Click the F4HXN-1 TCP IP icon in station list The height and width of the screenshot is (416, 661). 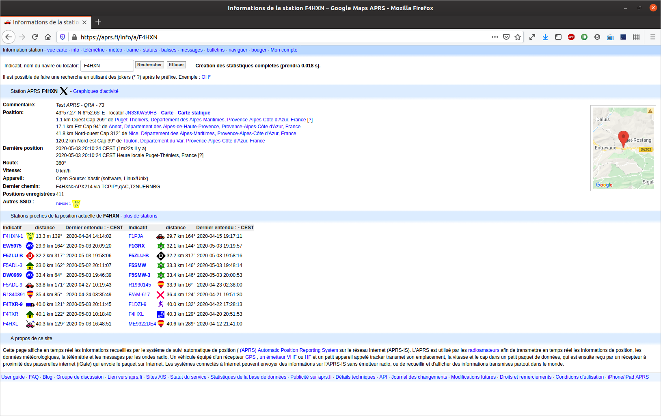(x=30, y=236)
